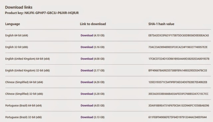Download Portuguese Brazil 32-bit (x86) file
The image size is (213, 122).
87,117
